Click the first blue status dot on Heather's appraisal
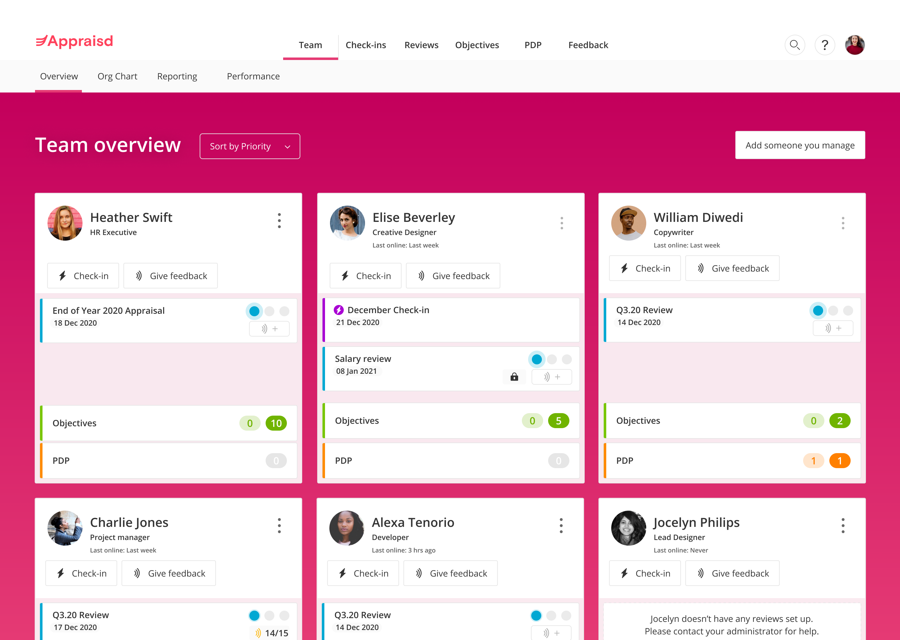The height and width of the screenshot is (640, 900). tap(254, 311)
